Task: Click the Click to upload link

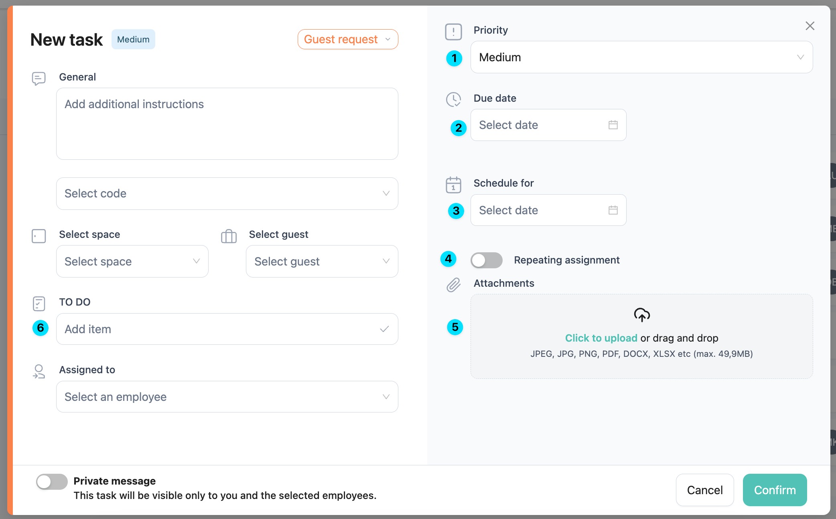Action: pos(601,338)
